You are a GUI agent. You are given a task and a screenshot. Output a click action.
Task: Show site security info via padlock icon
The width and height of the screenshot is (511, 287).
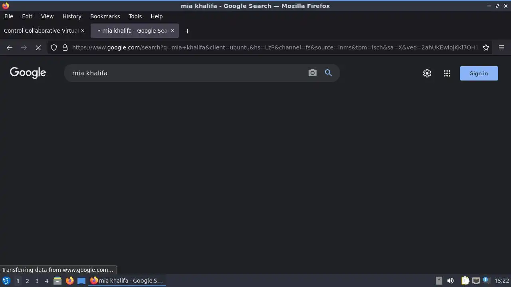(65, 47)
